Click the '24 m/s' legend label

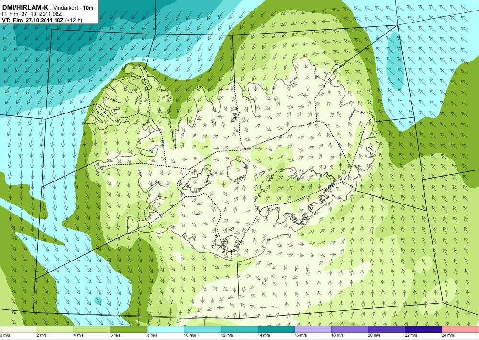pos(447,335)
